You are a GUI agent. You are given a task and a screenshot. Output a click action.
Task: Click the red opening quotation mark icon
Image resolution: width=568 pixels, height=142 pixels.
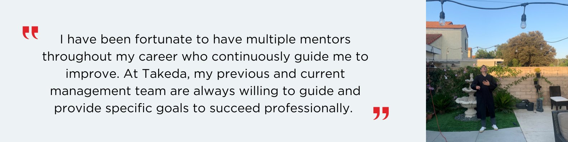(30, 33)
